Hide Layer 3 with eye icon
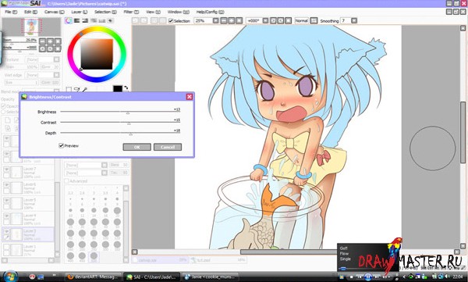Screen dimensions: 468x282 point(6,231)
